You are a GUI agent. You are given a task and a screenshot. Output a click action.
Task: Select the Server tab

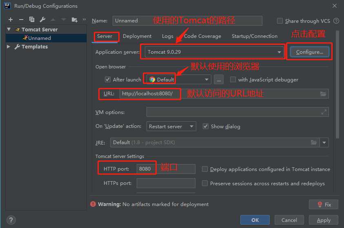[104, 36]
